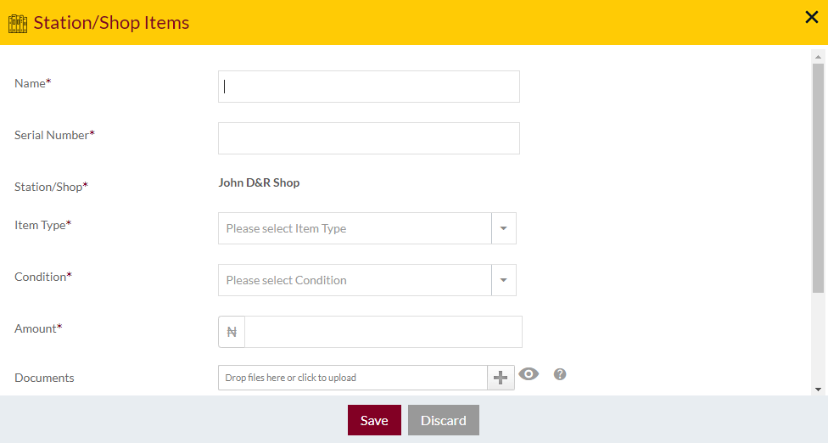This screenshot has height=443, width=828.
Task: Expand the Condition dropdown arrow
Action: click(504, 280)
